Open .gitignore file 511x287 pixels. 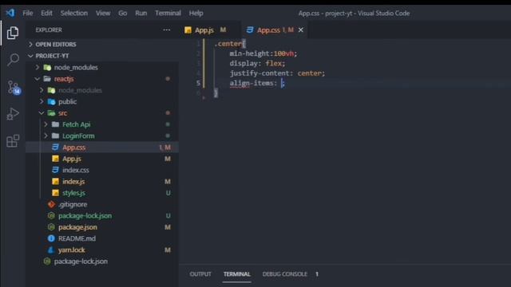coord(73,204)
